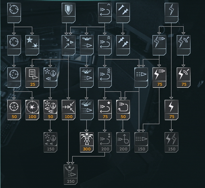Select the U-turn star skill costing 75
Viewport: 205px width, 188px height.
(x=105, y=110)
